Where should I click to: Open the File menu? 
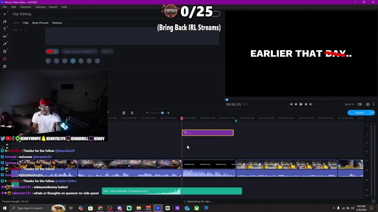point(5,7)
